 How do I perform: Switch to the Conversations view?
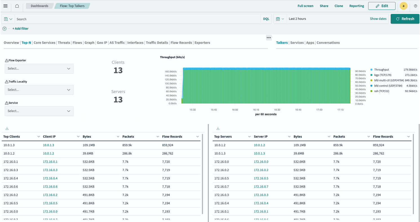328,43
